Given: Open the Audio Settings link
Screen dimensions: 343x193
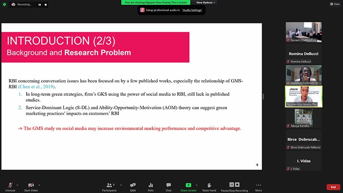Looking at the screenshot, I should tap(192, 9).
